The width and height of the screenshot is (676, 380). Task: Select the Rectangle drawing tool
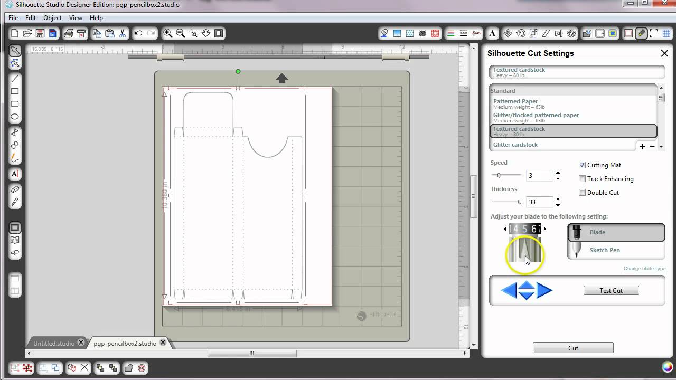(x=15, y=91)
